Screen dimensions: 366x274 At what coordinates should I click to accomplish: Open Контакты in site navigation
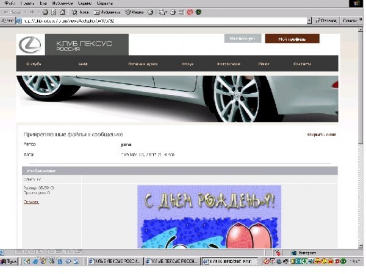(x=301, y=63)
